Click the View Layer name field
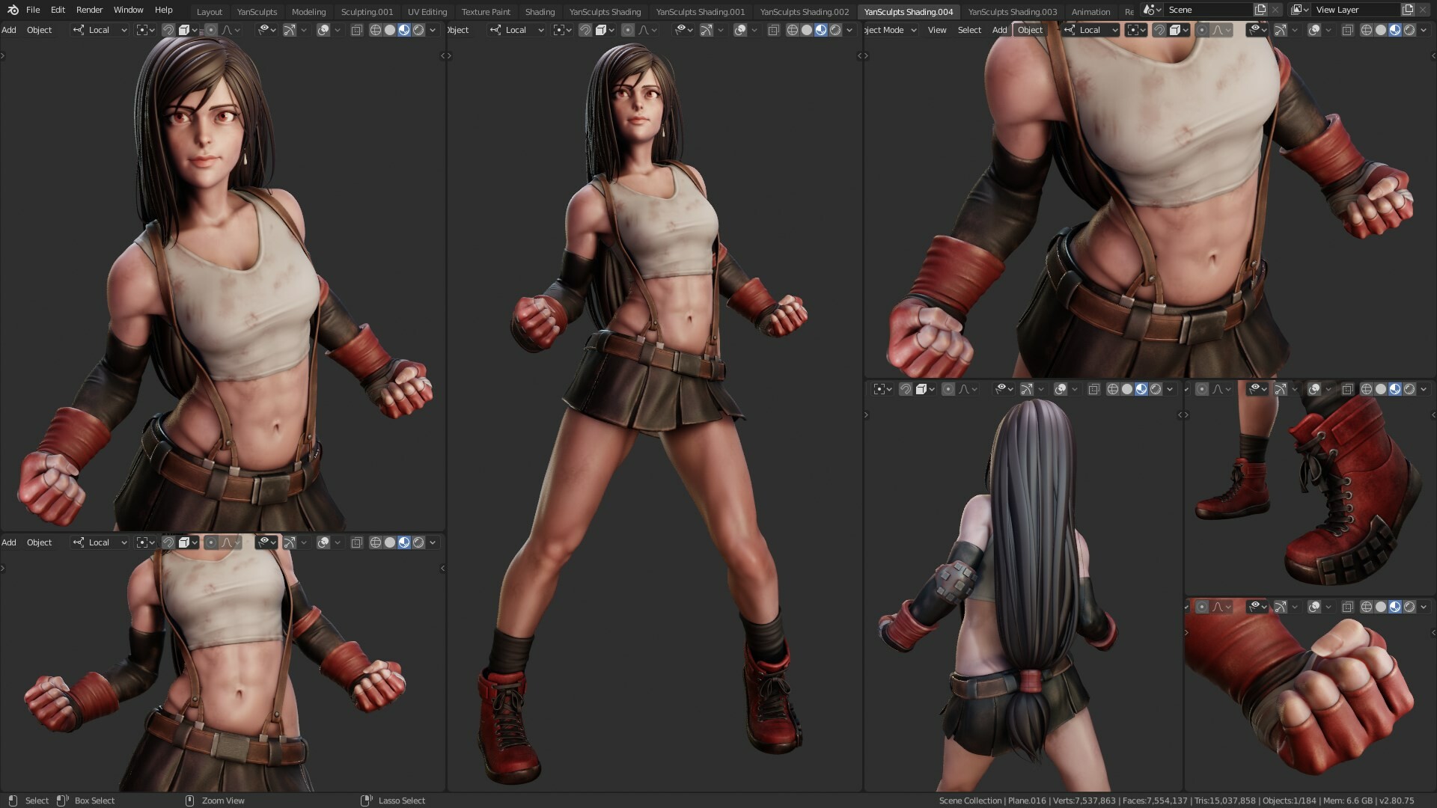This screenshot has height=808, width=1437. point(1355,10)
